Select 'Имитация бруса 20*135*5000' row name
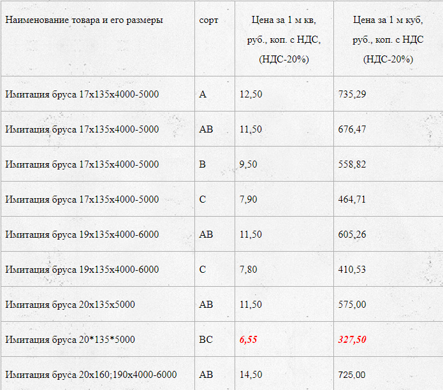The image size is (443, 390). pyautogui.click(x=70, y=340)
